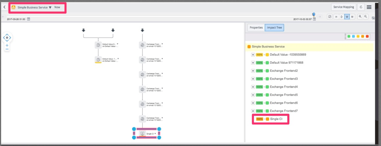Select Exchange Frontend4 label
The width and height of the screenshot is (381, 146).
[x=284, y=87]
